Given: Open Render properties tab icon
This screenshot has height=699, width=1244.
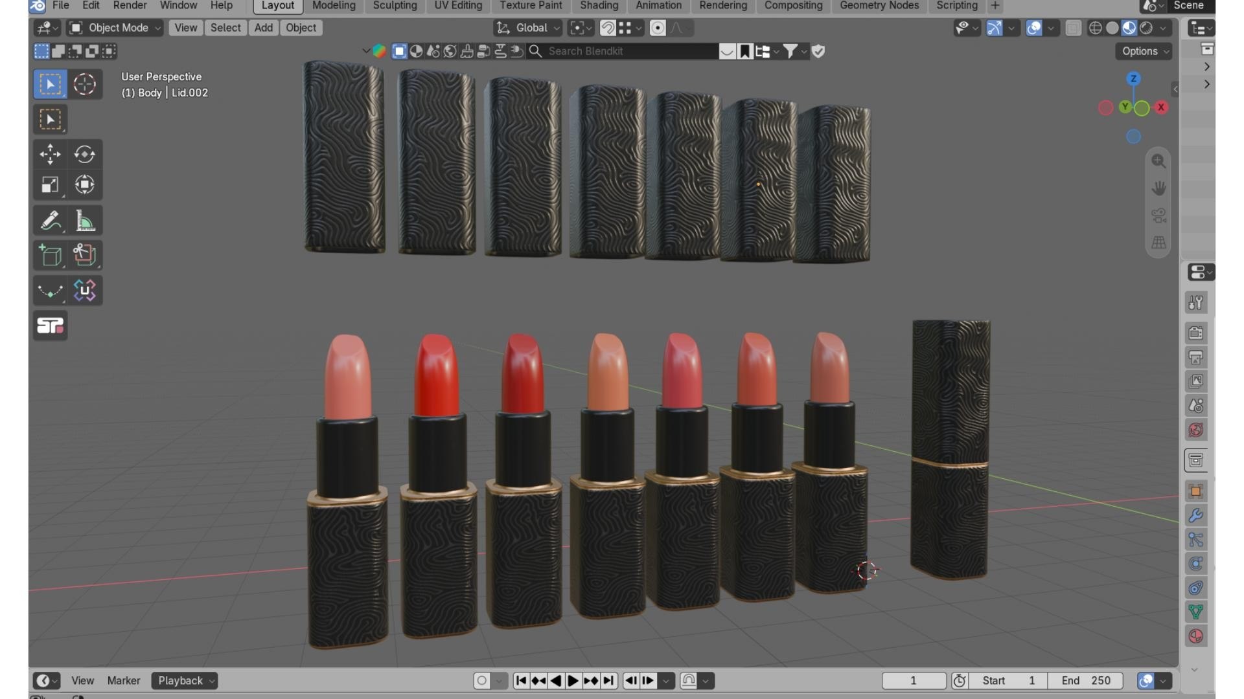Looking at the screenshot, I should 1196,333.
